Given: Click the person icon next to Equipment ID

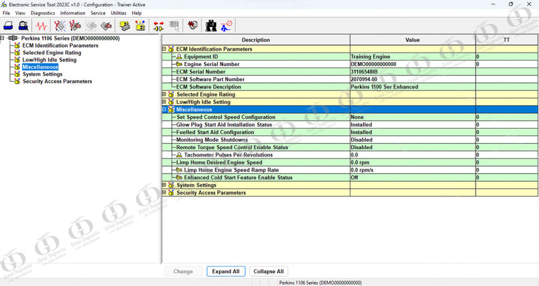Looking at the screenshot, I should (179, 57).
